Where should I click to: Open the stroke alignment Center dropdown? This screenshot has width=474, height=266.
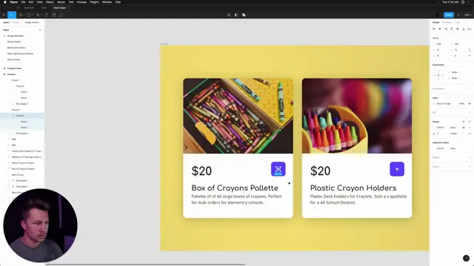click(x=454, y=134)
